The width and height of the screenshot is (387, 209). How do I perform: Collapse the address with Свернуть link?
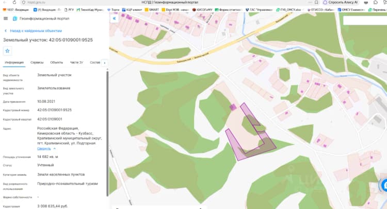(44, 149)
